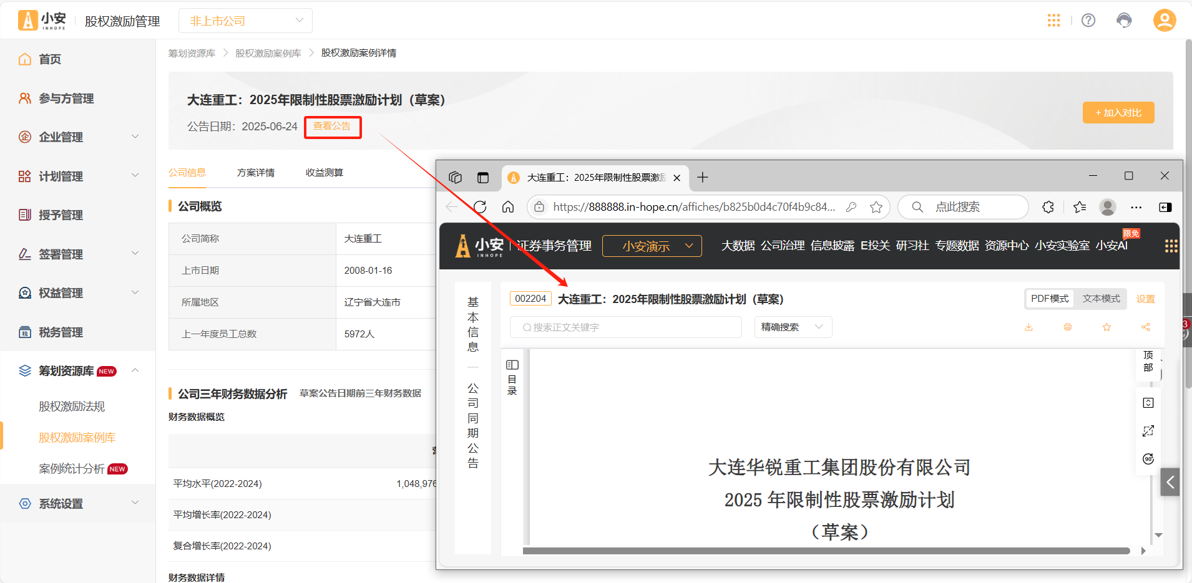
Task: Expand the 计划管理 sidebar menu
Action: tap(77, 176)
